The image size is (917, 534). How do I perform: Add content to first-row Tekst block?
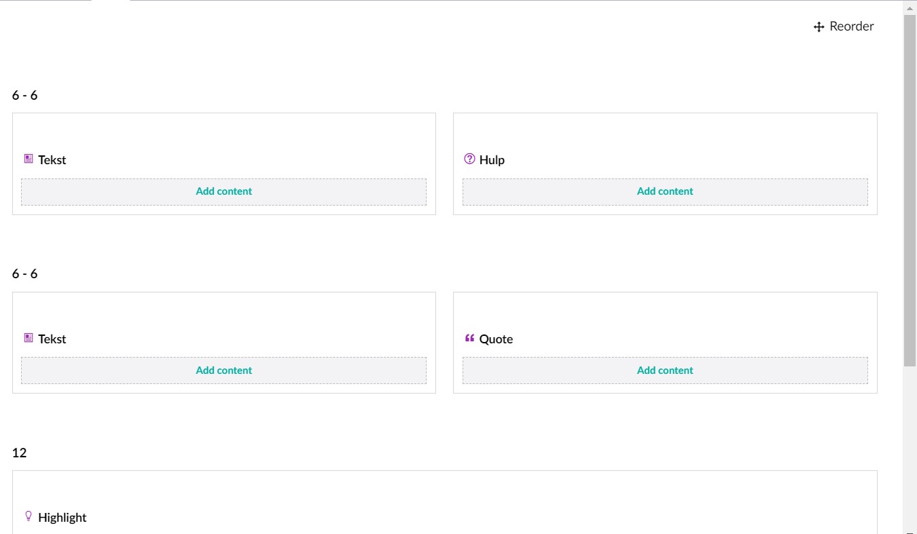click(x=223, y=191)
